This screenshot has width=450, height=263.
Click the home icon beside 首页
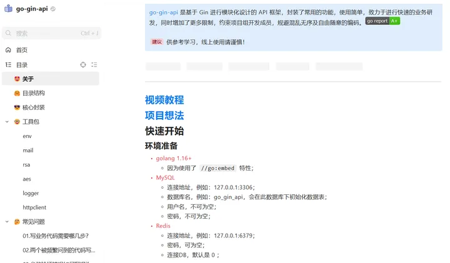coord(8,50)
